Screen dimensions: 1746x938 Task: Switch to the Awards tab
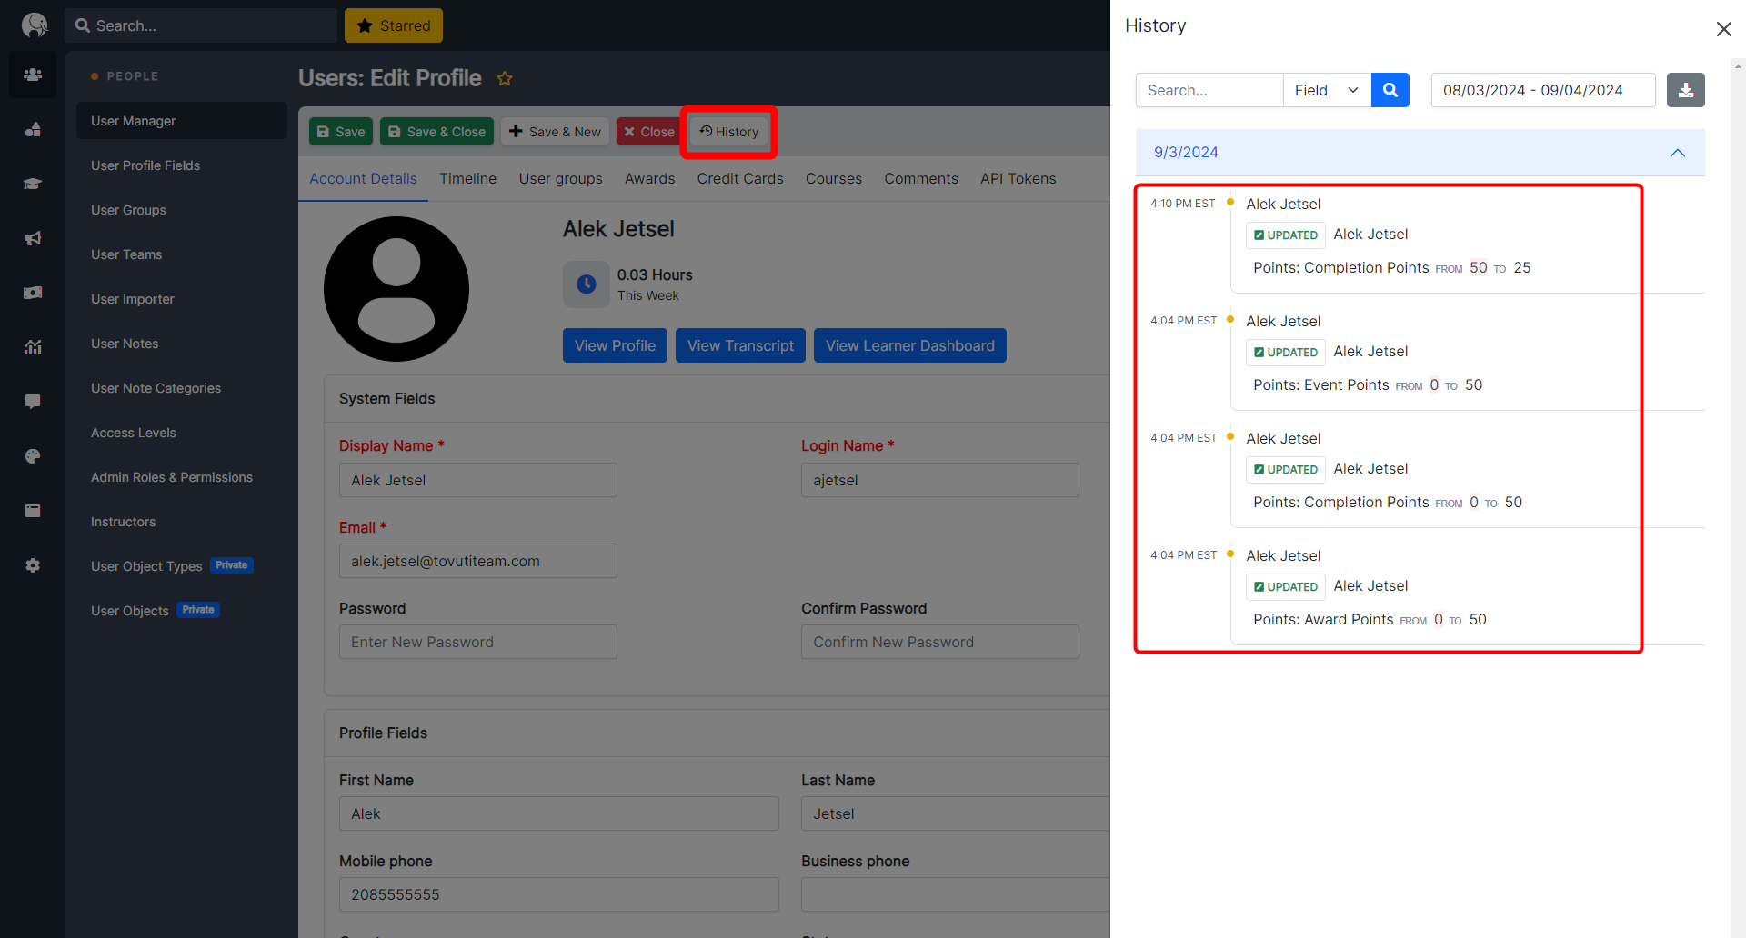[650, 179]
